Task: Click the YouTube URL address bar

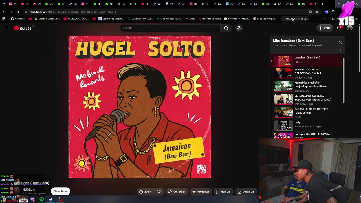Action: pos(166,12)
